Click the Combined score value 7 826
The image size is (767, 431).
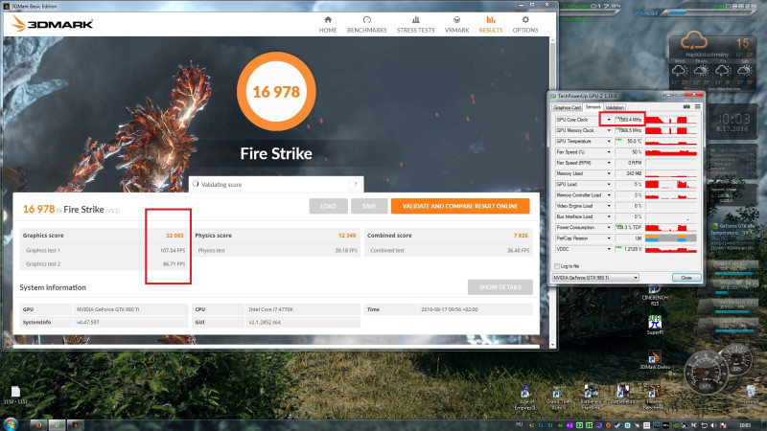521,236
